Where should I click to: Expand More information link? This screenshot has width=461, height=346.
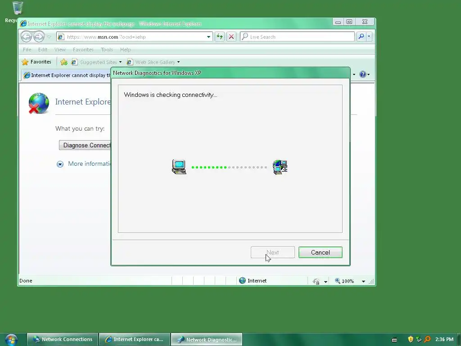(x=90, y=164)
